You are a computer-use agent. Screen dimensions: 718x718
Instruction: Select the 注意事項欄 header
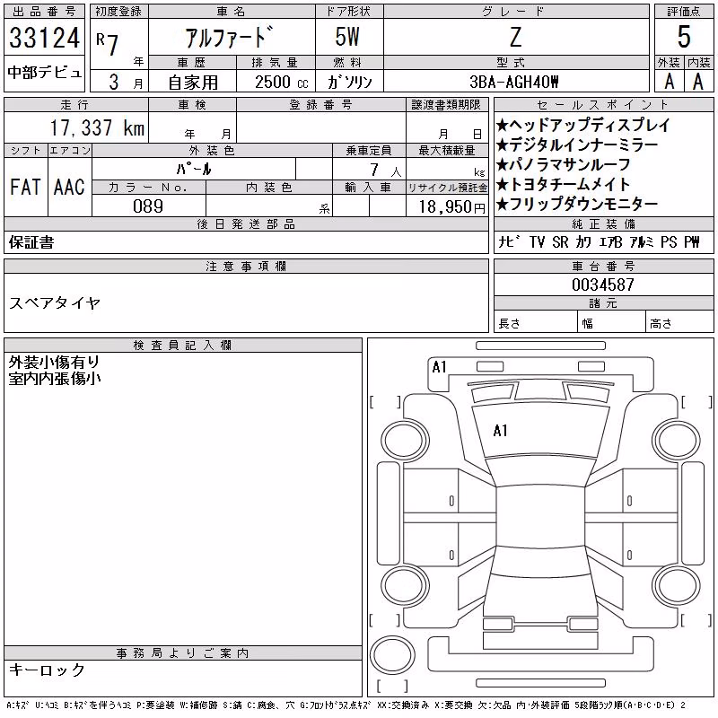click(246, 266)
